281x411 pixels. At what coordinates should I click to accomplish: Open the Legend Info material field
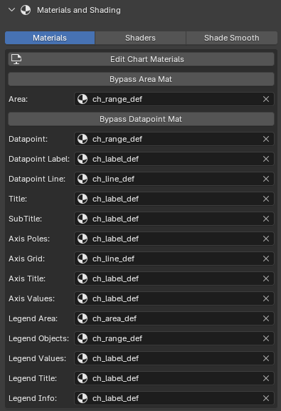pos(174,398)
